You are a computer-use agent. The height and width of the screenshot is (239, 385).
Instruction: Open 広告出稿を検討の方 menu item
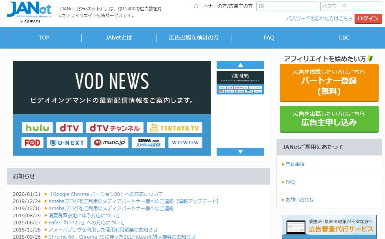point(194,38)
